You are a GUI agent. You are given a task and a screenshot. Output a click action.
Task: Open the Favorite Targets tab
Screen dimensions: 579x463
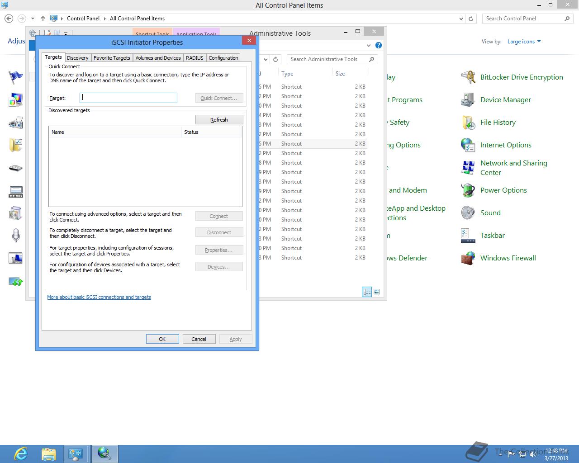[112, 58]
